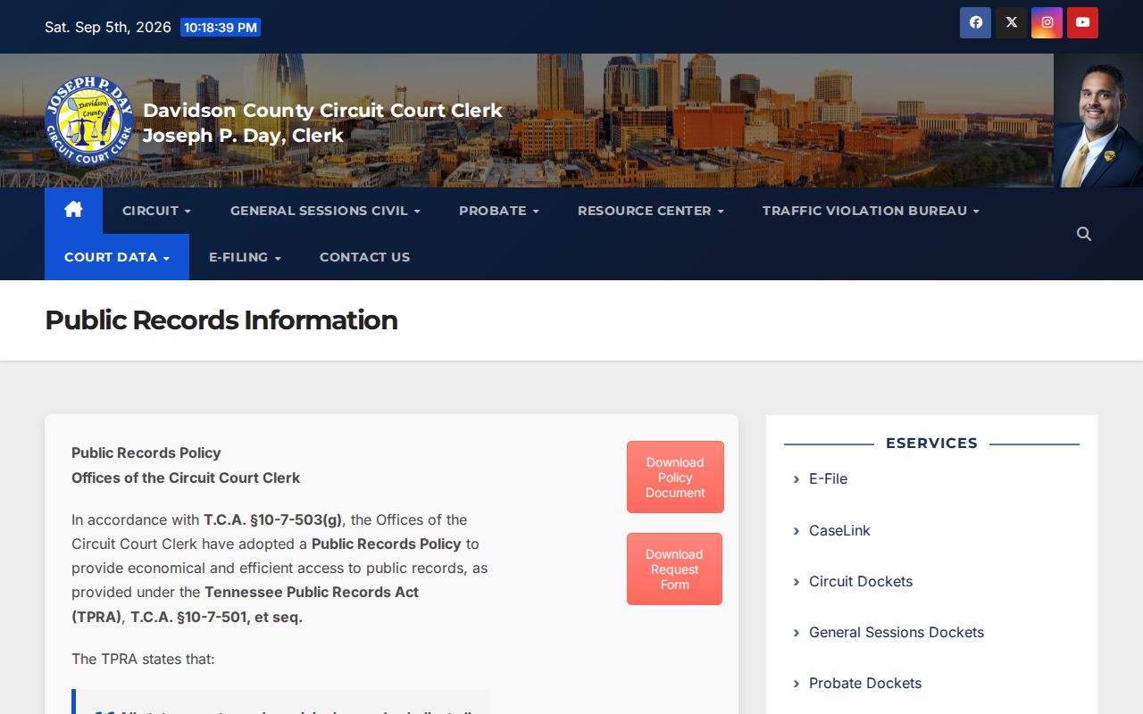Click the Download Policy Document button
Screen dimensions: 1143x714
[x=675, y=477]
